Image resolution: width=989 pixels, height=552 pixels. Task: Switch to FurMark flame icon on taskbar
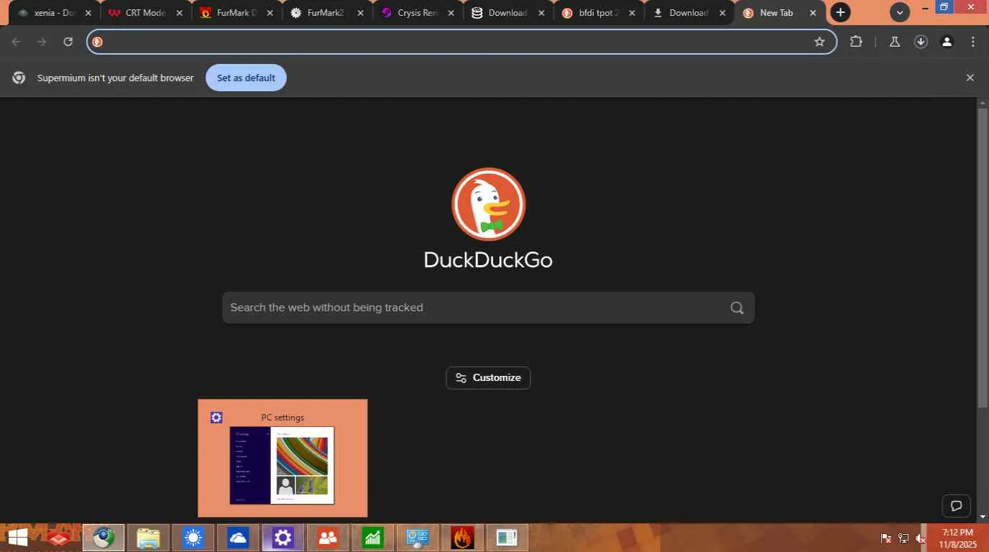[462, 538]
